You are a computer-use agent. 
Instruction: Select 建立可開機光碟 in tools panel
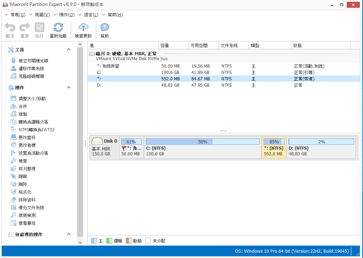click(x=33, y=61)
